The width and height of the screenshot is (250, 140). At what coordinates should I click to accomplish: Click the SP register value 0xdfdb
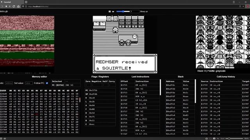point(93,94)
